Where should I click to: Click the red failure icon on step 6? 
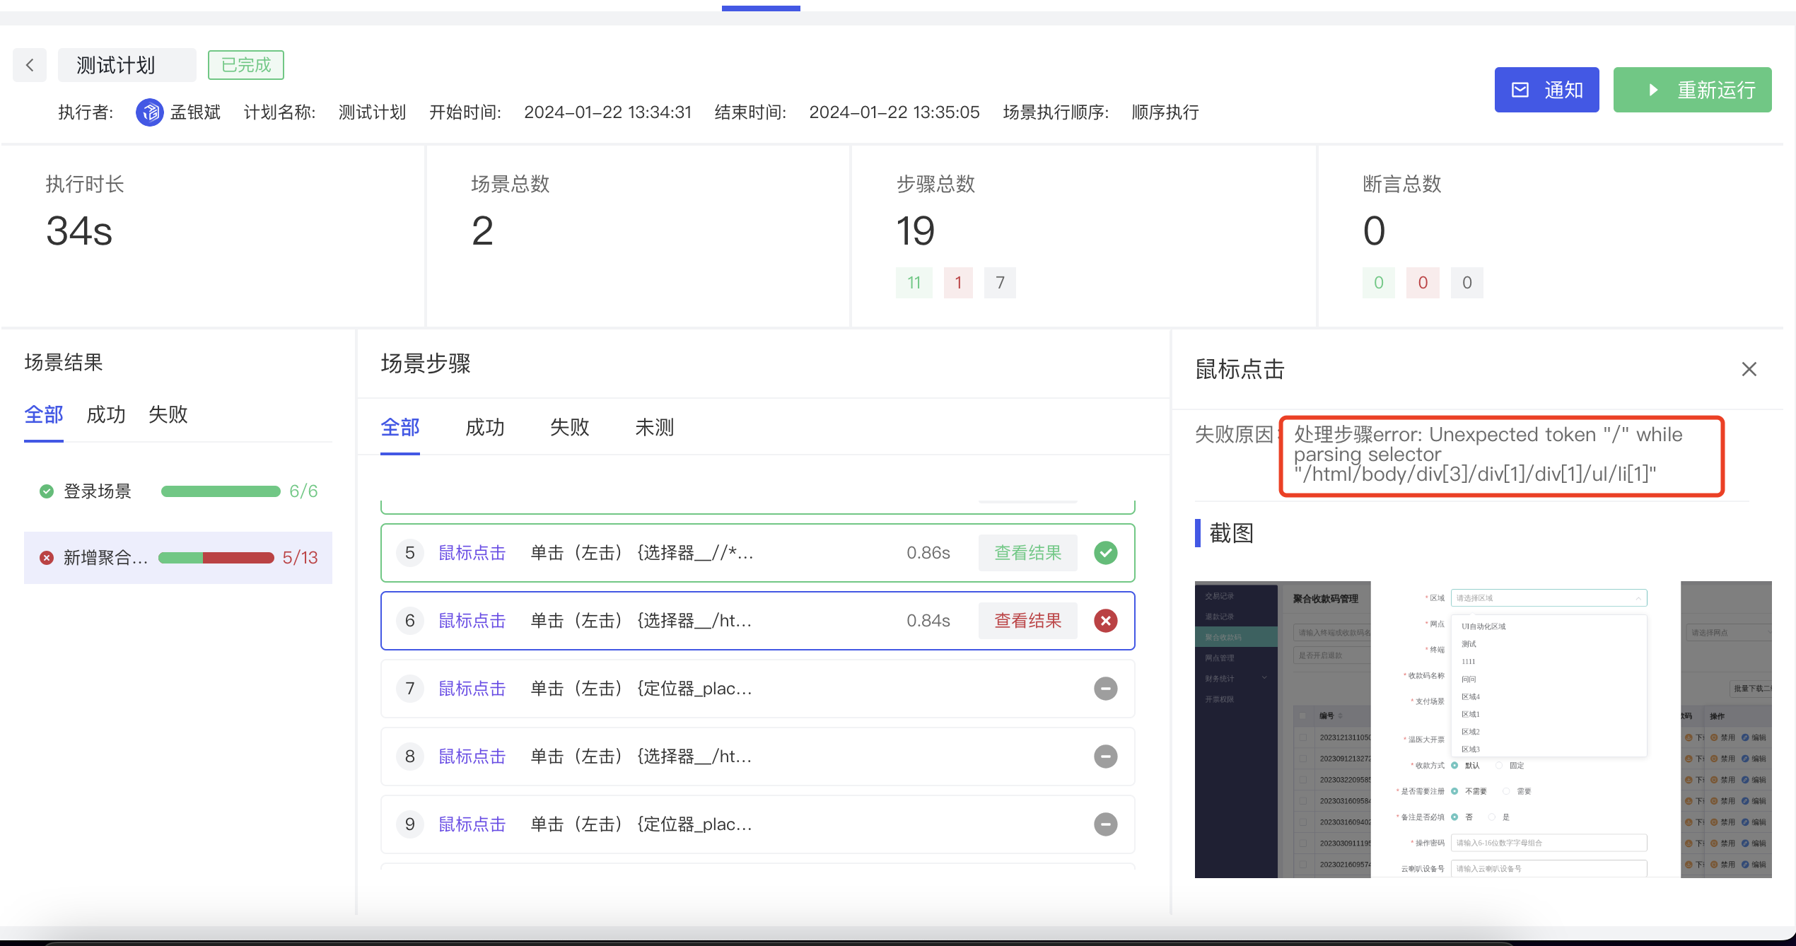pyautogui.click(x=1105, y=621)
